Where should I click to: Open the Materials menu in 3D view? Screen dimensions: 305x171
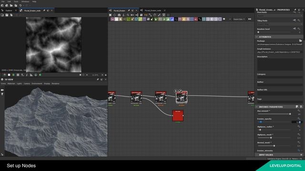[x=11, y=84]
